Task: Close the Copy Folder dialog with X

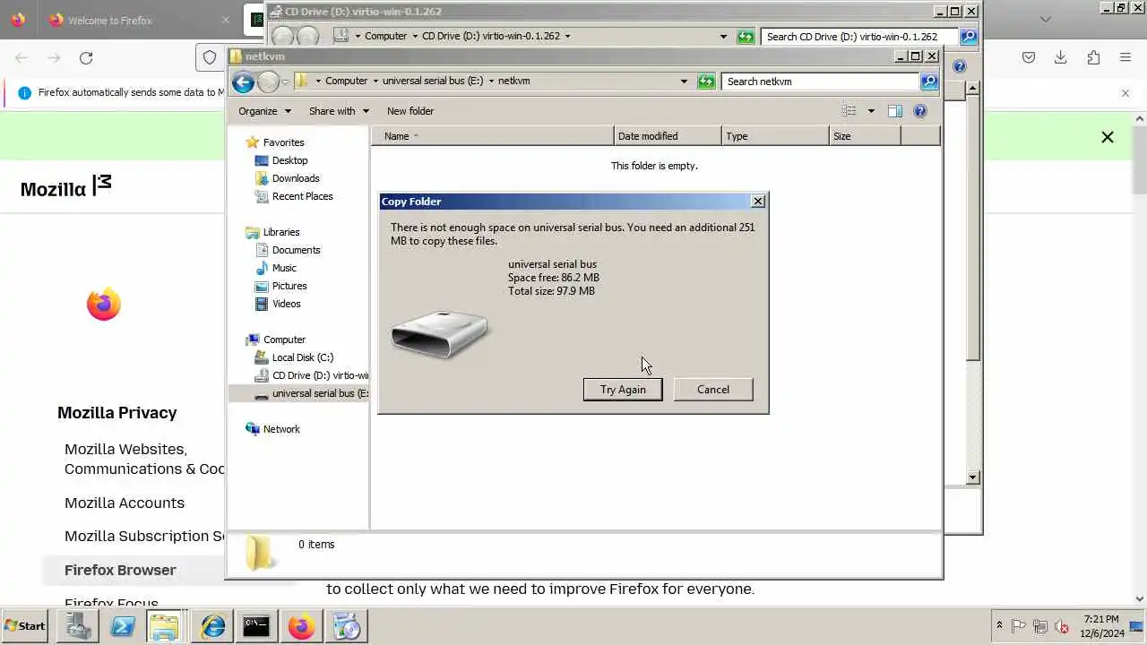Action: (758, 202)
